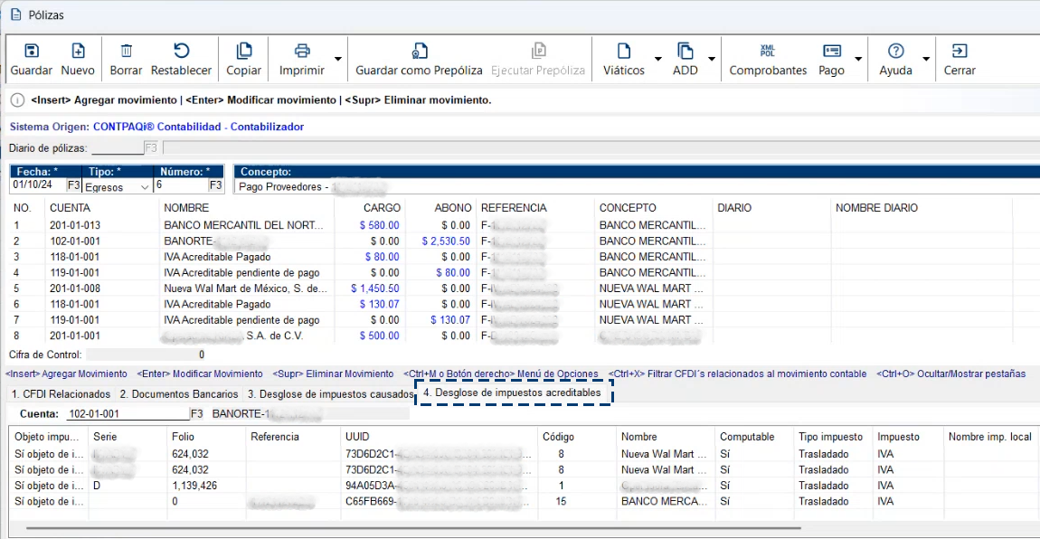Select Desglose de impuestos causados tab
The width and height of the screenshot is (1040, 539).
[330, 394]
